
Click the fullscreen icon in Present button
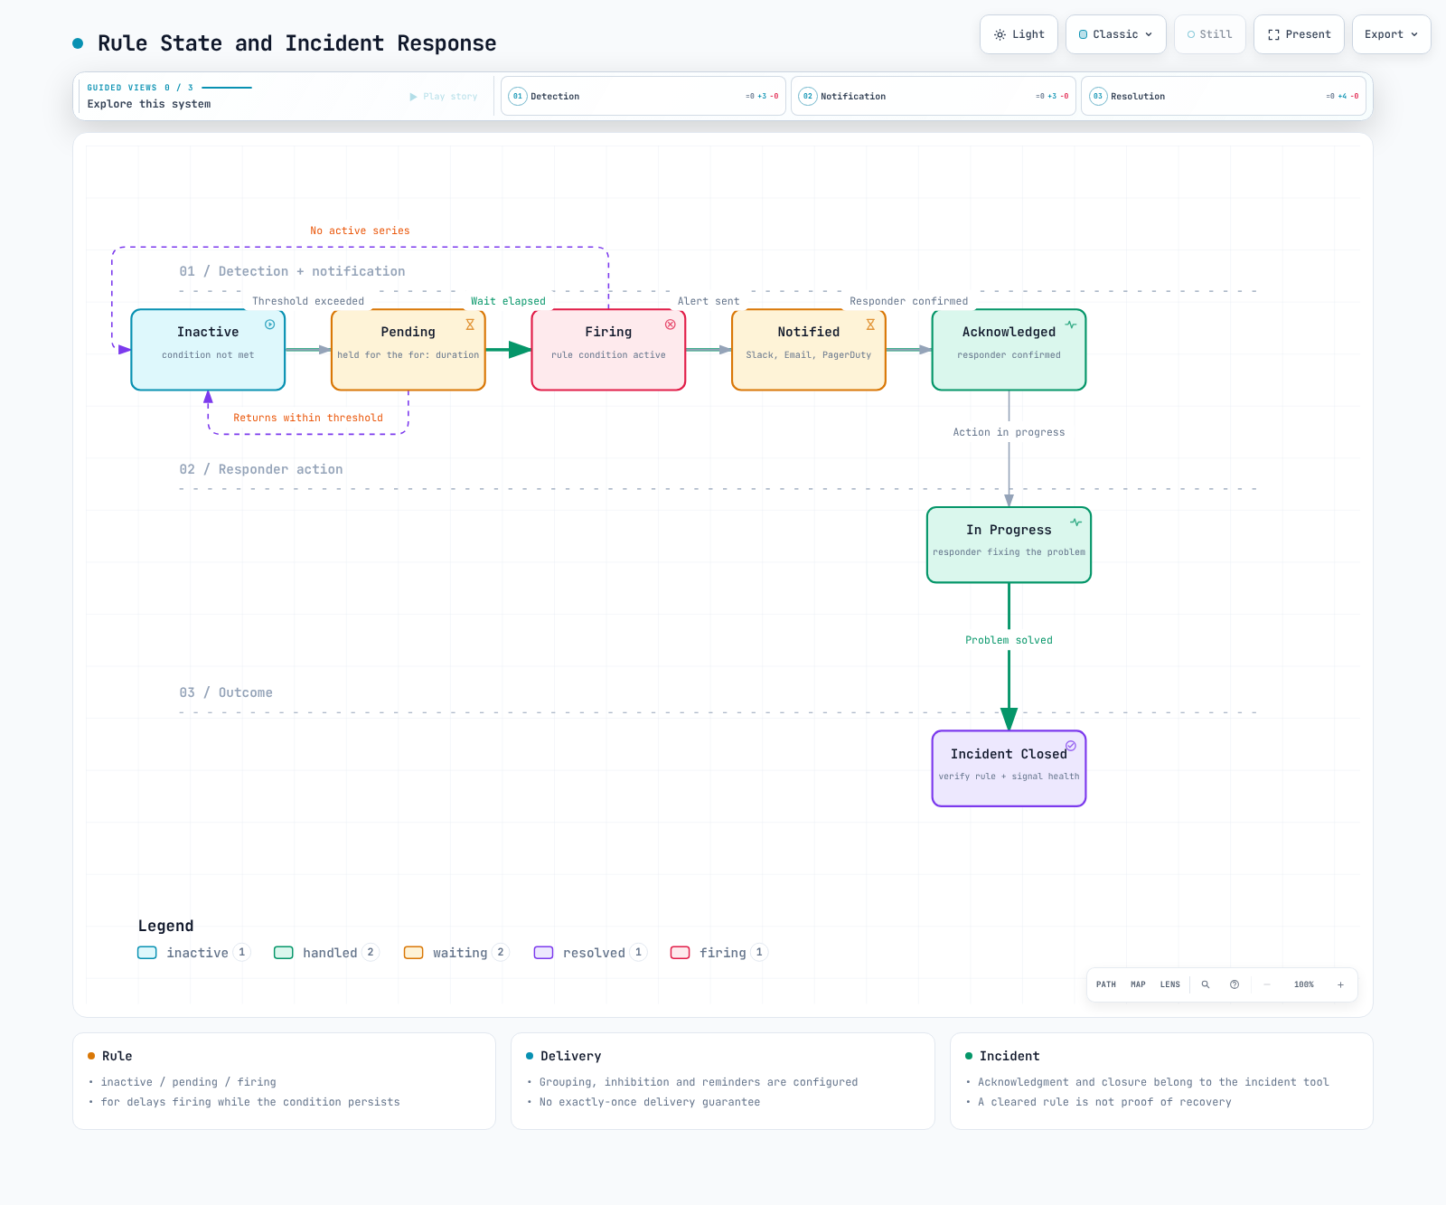[1273, 34]
